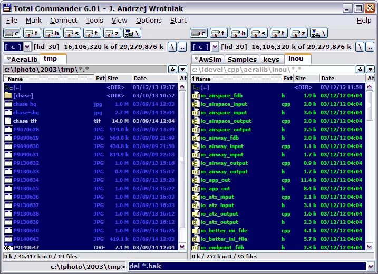Image resolution: width=378 pixels, height=274 pixels.
Task: Sort left panel by Size column
Action: coord(119,79)
